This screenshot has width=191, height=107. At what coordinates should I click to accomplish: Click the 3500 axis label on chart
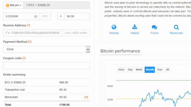[110, 100]
